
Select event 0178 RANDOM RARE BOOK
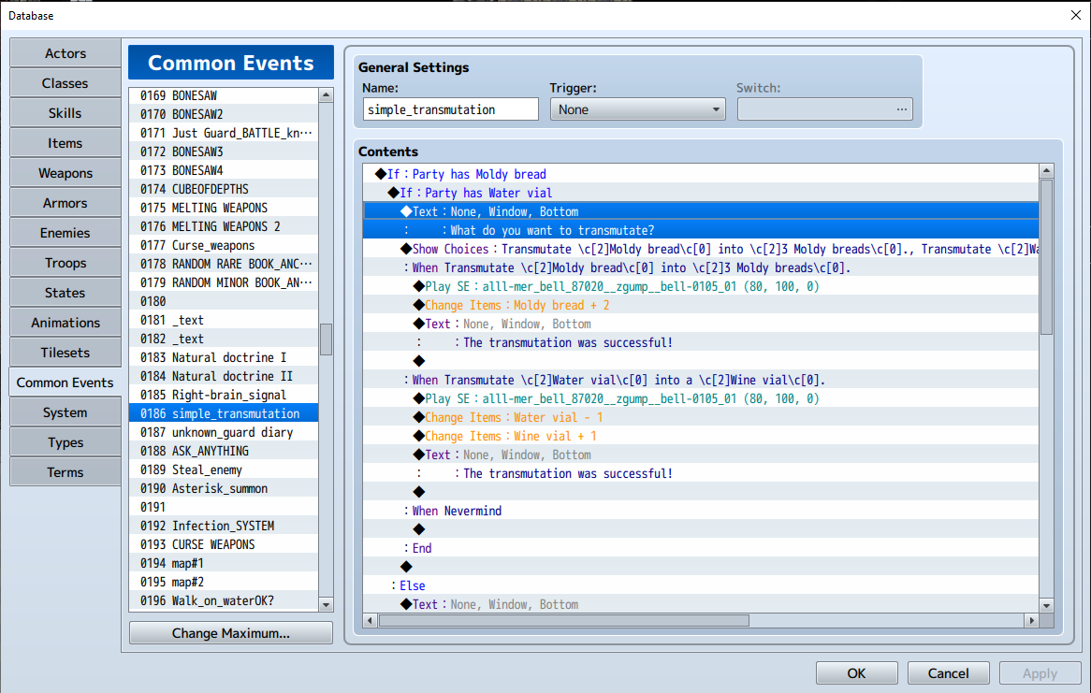tap(224, 264)
